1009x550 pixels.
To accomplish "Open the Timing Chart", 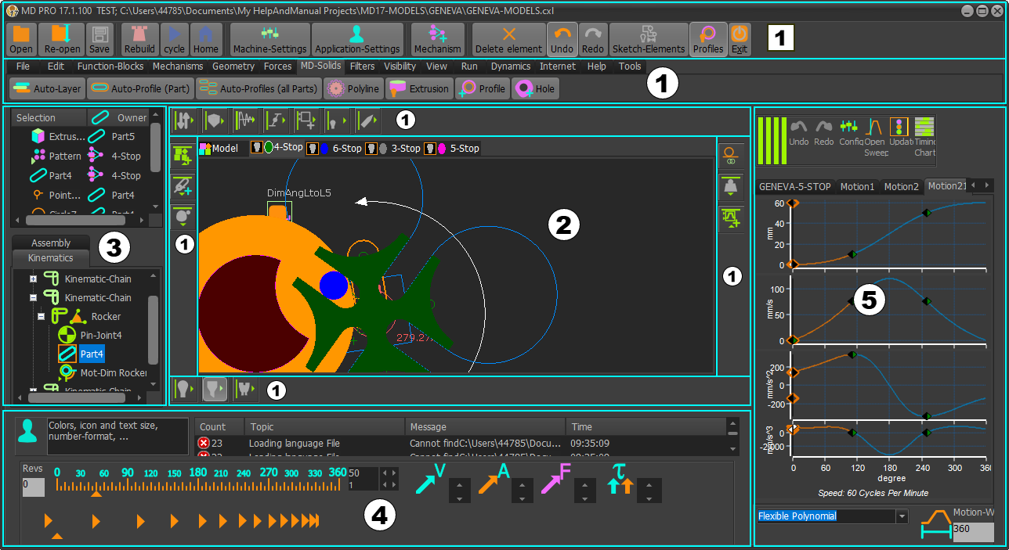I will tap(925, 137).
